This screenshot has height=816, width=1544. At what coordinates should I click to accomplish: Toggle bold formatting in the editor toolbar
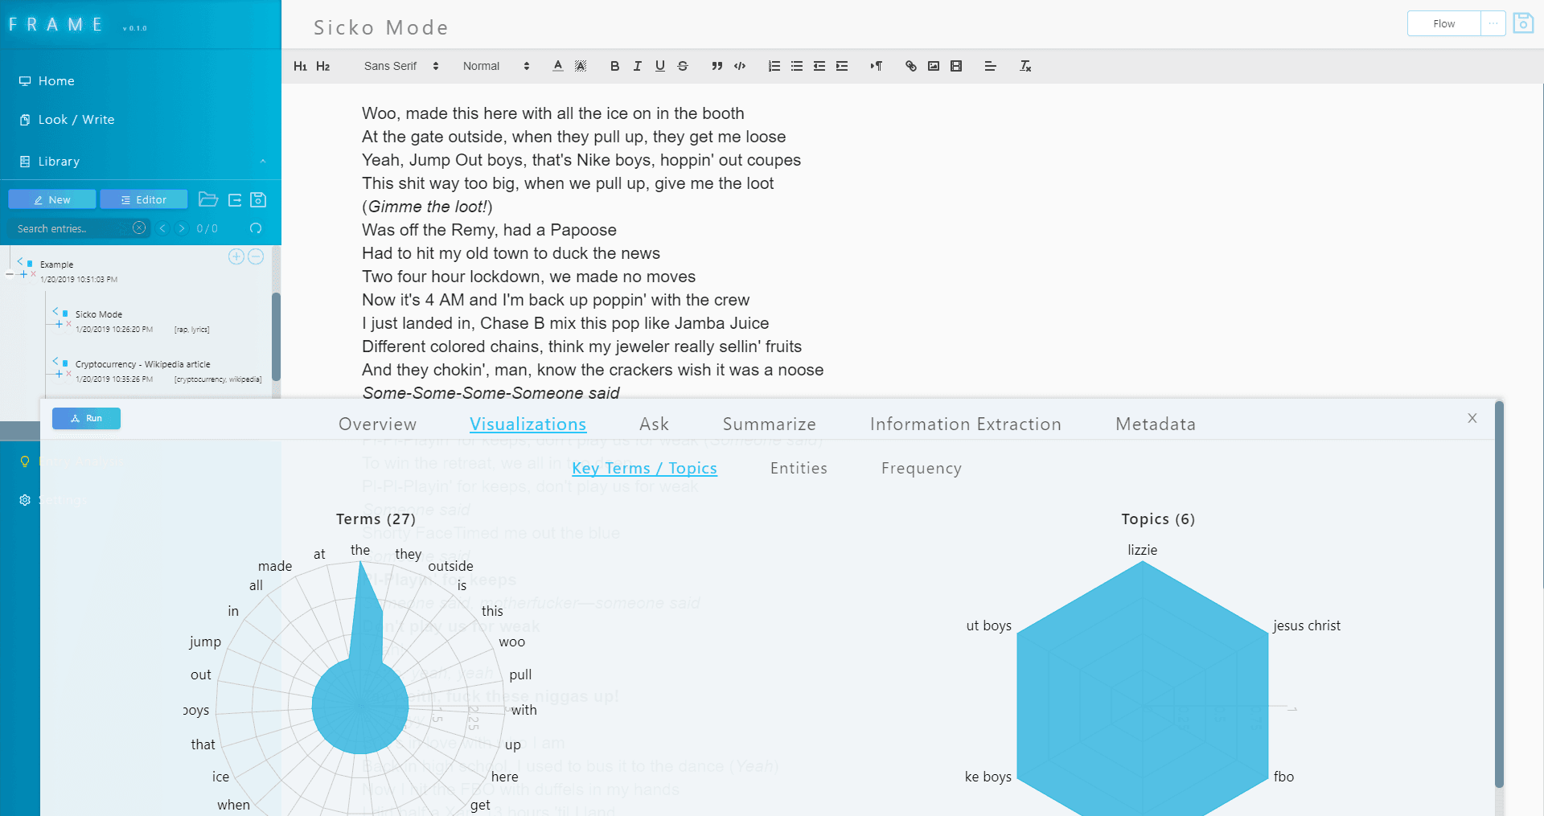click(x=614, y=66)
